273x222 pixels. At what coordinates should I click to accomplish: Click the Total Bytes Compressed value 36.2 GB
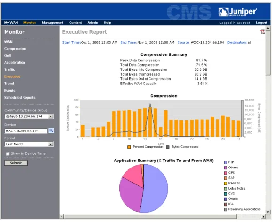tap(201, 74)
